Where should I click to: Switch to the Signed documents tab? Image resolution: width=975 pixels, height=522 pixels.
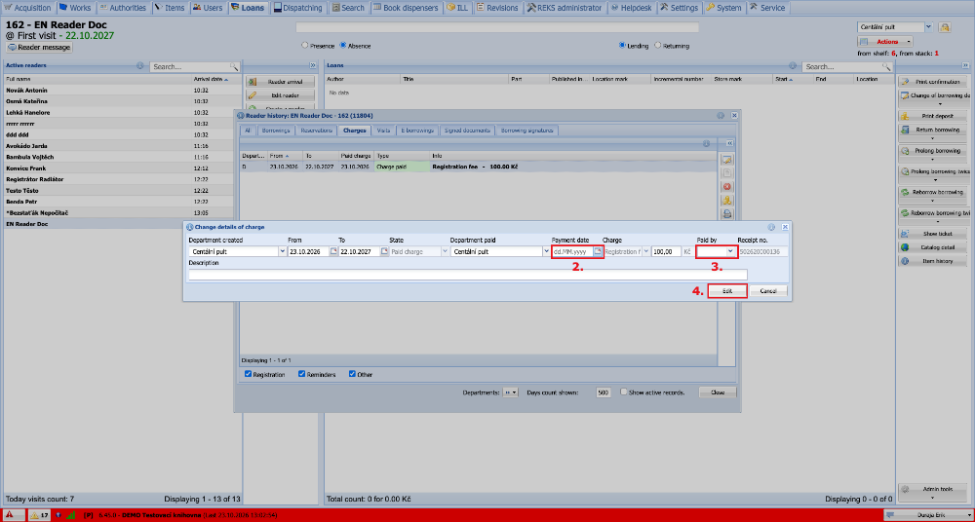468,130
